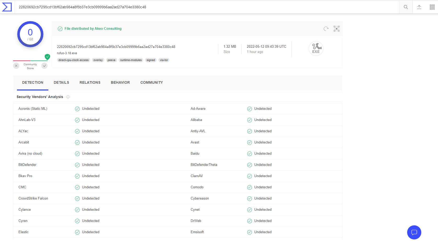Open the VirusTotal home logo
438x241 pixels.
(x=7, y=7)
